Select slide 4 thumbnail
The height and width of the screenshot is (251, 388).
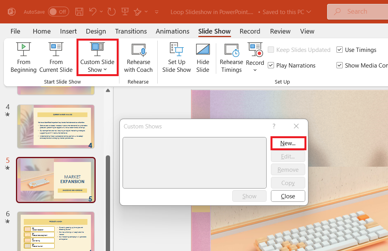pos(56,126)
